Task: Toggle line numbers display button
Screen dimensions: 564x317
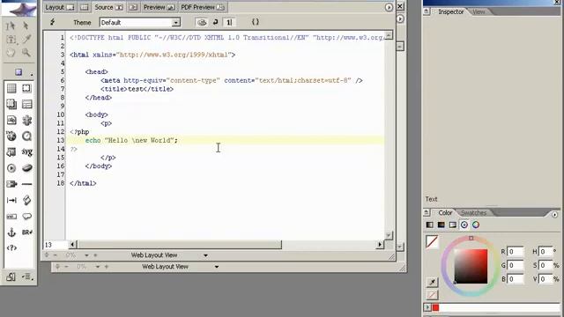Action: click(x=229, y=22)
